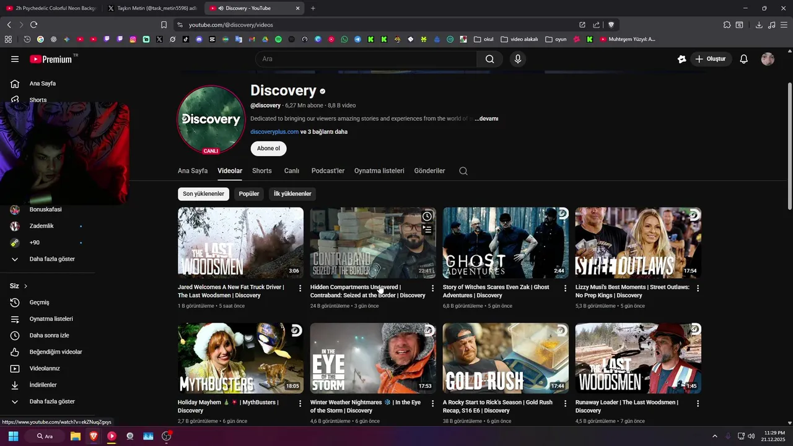The height and width of the screenshot is (446, 793).
Task: Open Brave Shields icon
Action: 611,25
